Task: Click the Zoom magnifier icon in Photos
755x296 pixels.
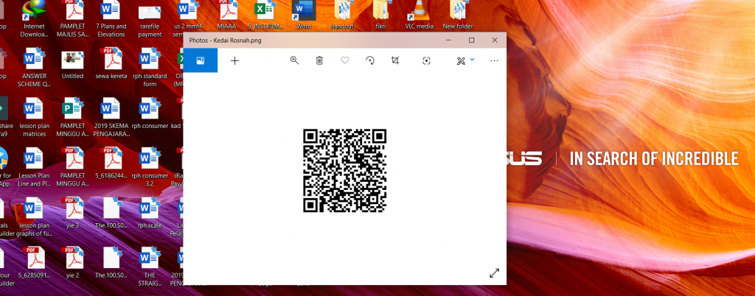Action: pyautogui.click(x=294, y=60)
